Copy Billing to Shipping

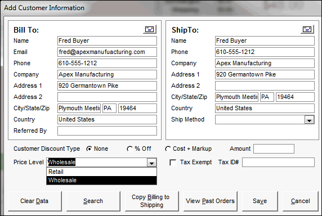pyautogui.click(x=152, y=201)
